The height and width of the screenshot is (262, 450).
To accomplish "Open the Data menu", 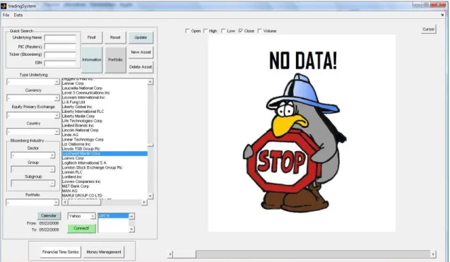I will [x=18, y=16].
